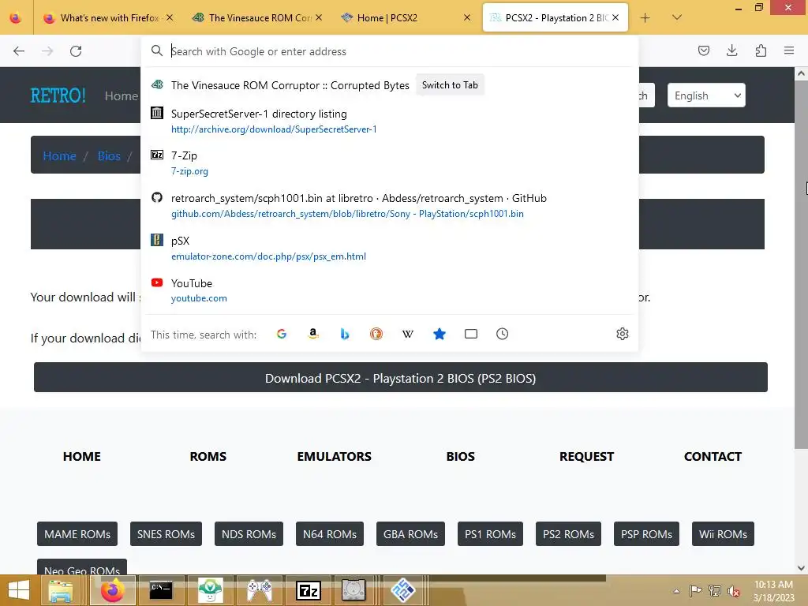Open the Firefox View pinned icon

tap(16, 18)
